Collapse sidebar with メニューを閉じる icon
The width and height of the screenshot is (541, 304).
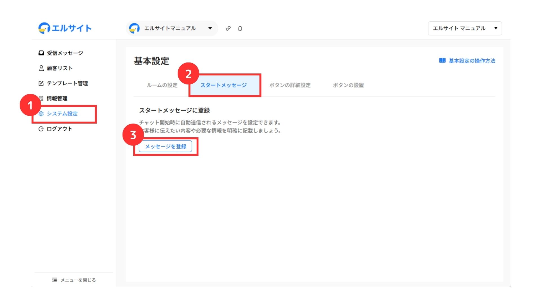(54, 280)
